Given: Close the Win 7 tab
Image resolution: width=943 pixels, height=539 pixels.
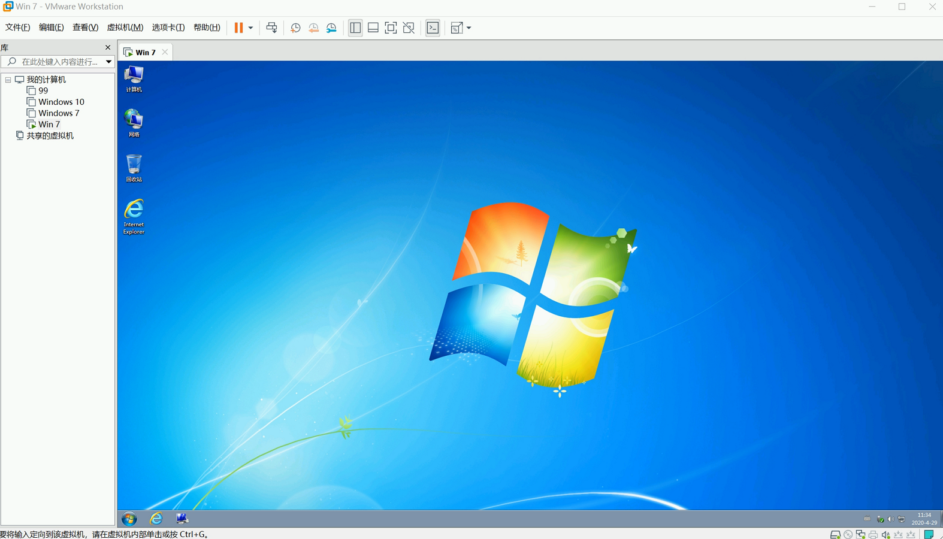Looking at the screenshot, I should click(x=165, y=52).
